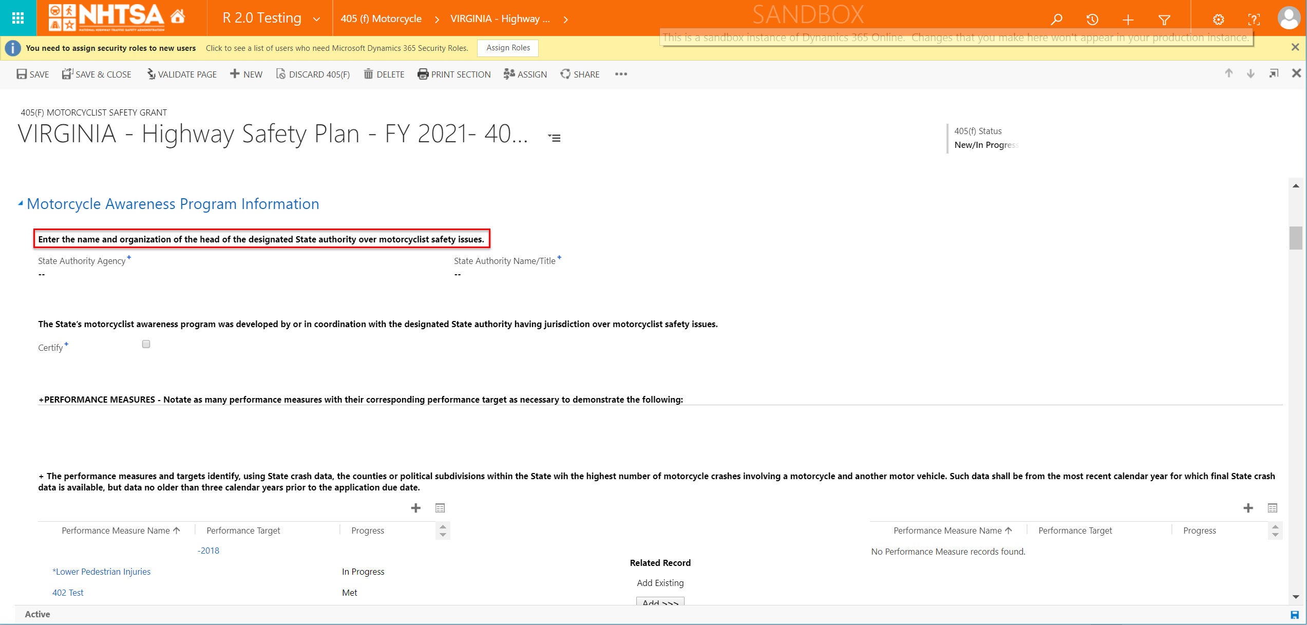Open more commands ellipsis menu
This screenshot has height=625, width=1307.
point(621,74)
